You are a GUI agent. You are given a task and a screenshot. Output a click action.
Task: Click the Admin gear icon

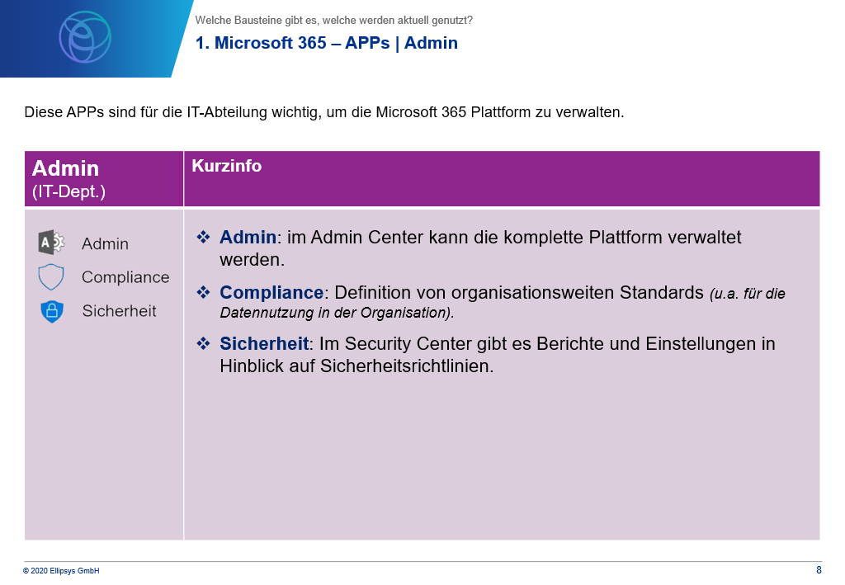(52, 243)
